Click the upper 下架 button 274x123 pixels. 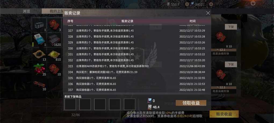[231, 27]
